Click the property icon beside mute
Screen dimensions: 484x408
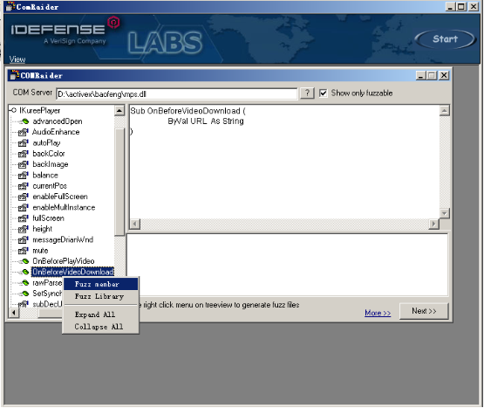coord(23,251)
